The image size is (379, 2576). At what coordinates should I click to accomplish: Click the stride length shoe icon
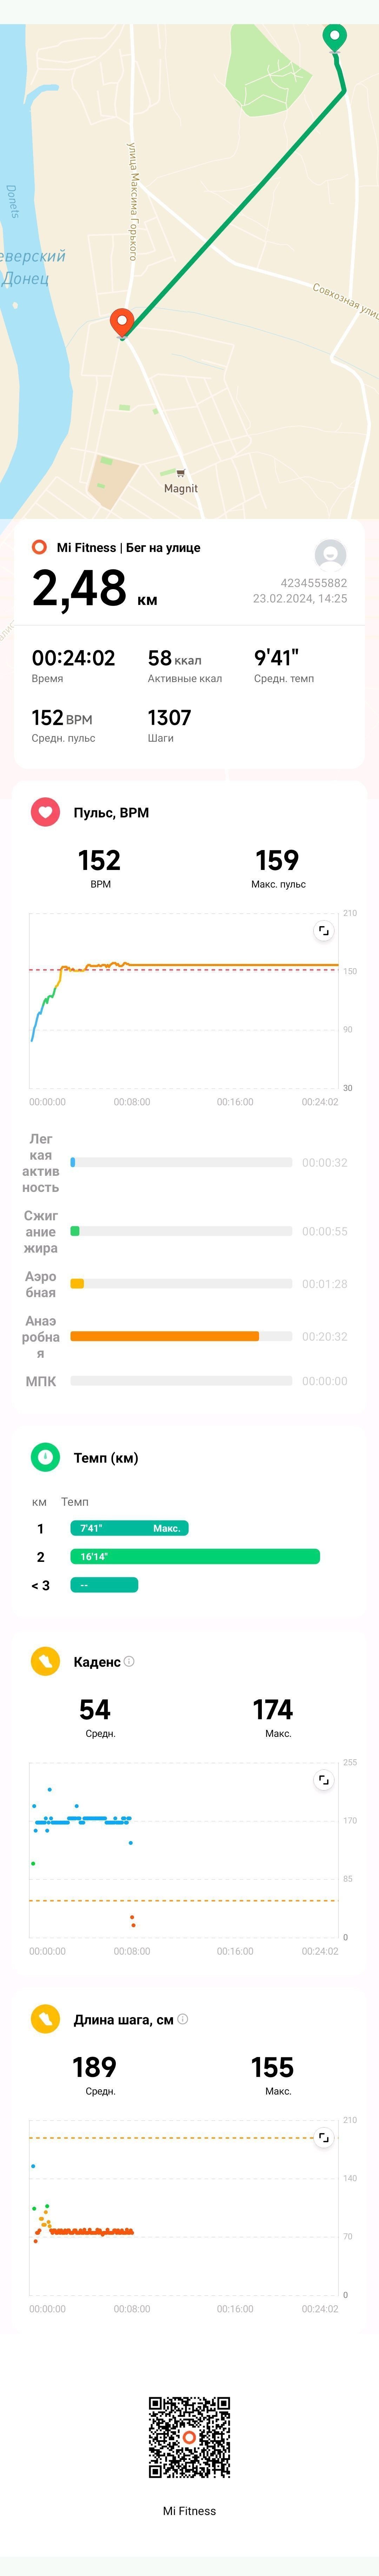(x=45, y=2019)
